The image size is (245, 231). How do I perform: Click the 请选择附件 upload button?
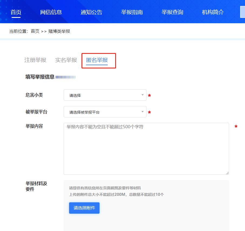(84, 208)
